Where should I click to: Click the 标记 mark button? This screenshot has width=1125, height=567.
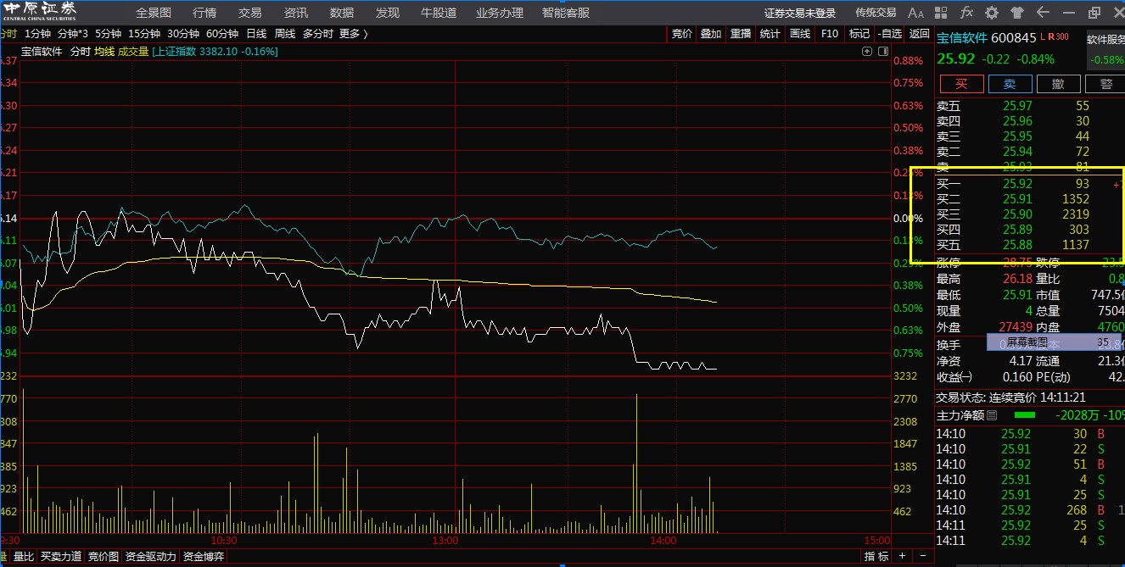pos(859,34)
